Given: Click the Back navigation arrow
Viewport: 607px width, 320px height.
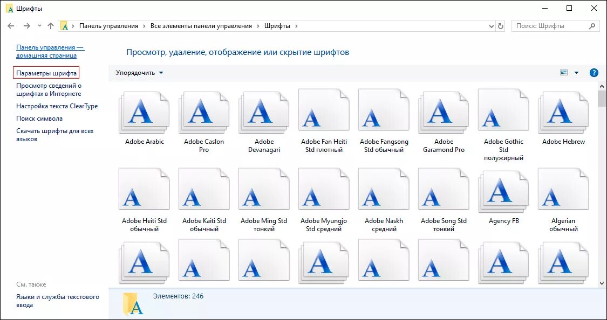Looking at the screenshot, I should click(x=11, y=26).
